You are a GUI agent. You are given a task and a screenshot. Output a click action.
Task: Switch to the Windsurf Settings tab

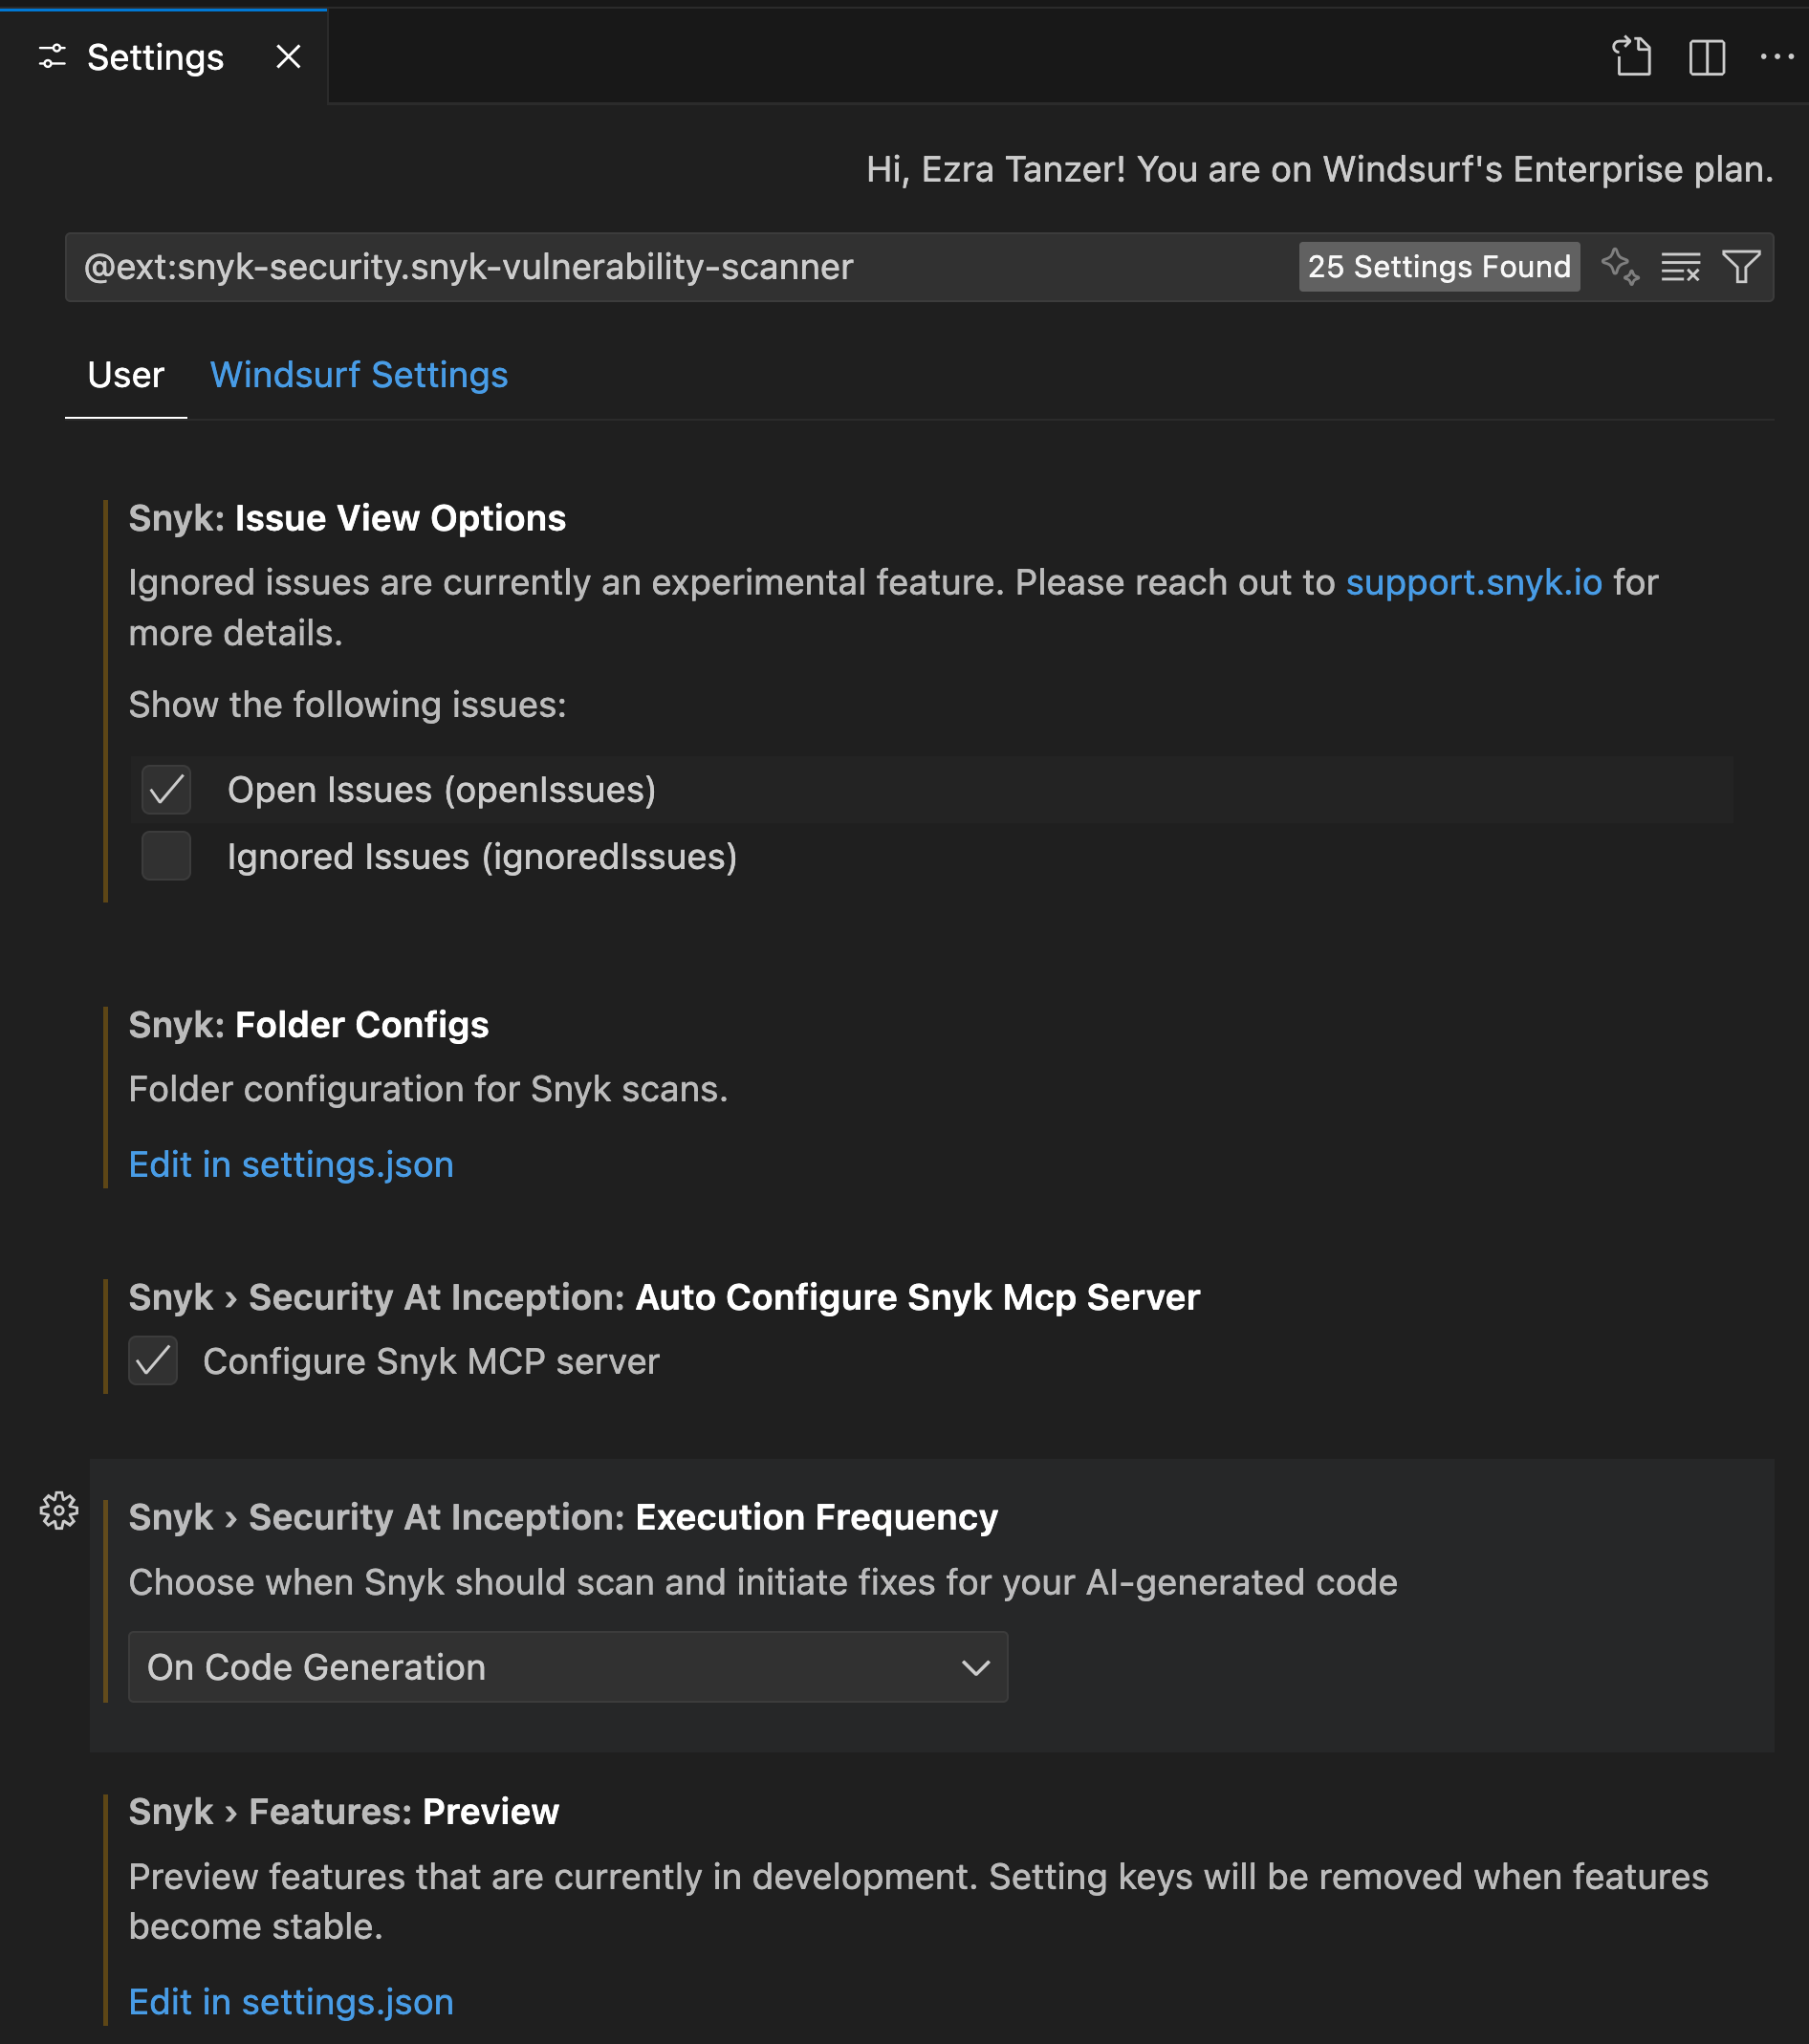click(x=358, y=375)
